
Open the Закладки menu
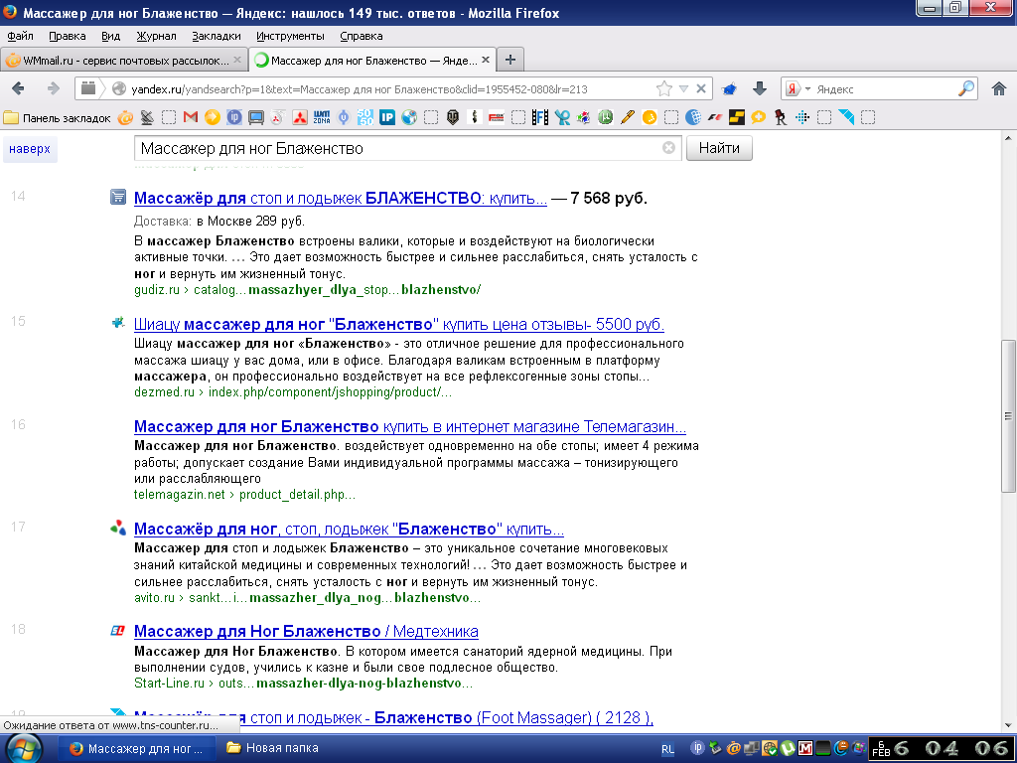(x=216, y=36)
